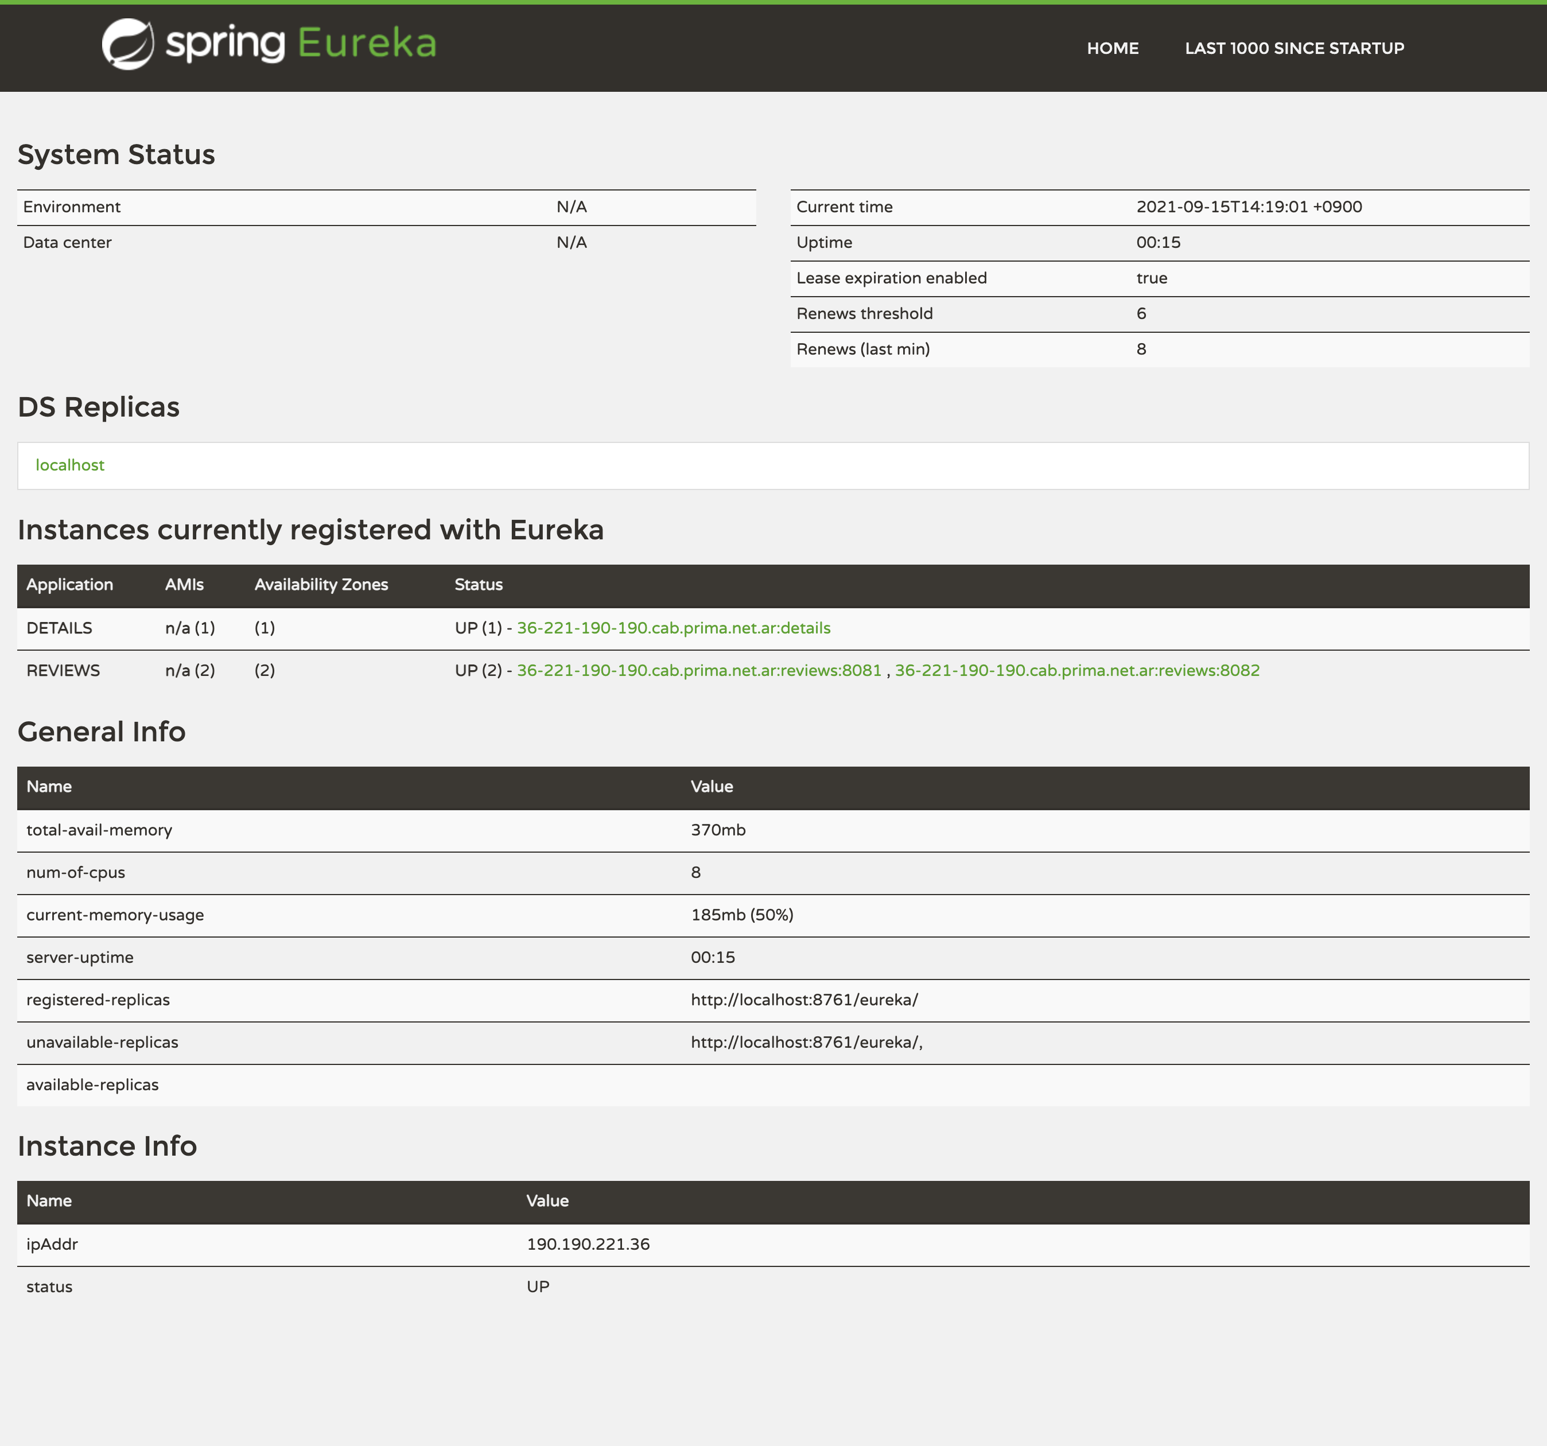This screenshot has height=1446, width=1547.
Task: Select the AMIs column header
Action: 183,585
